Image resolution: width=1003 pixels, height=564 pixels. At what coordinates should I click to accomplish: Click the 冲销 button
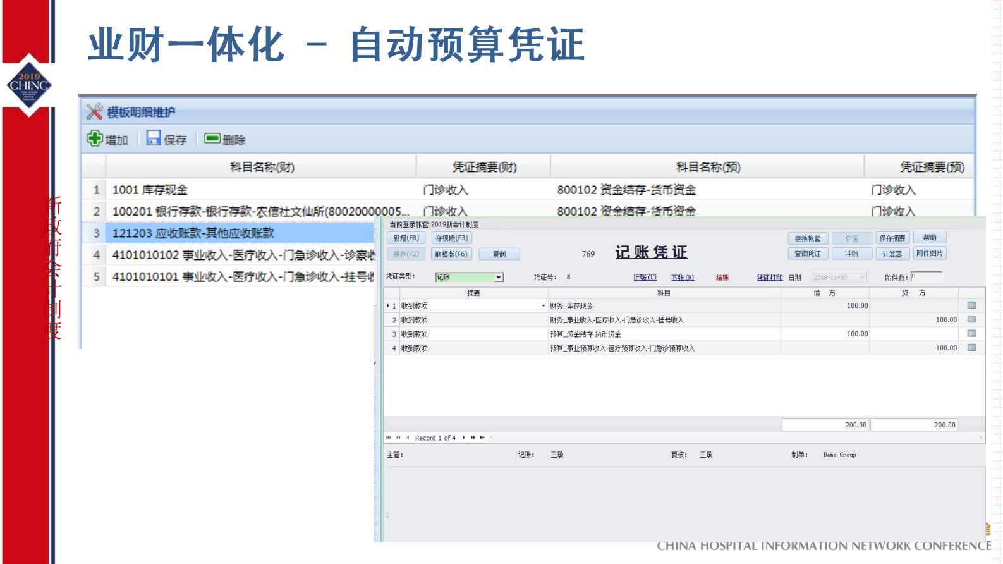coord(852,254)
